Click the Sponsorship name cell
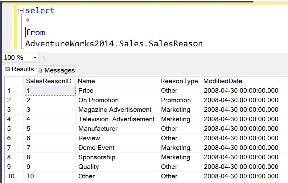The height and width of the screenshot is (183, 288). [117, 157]
